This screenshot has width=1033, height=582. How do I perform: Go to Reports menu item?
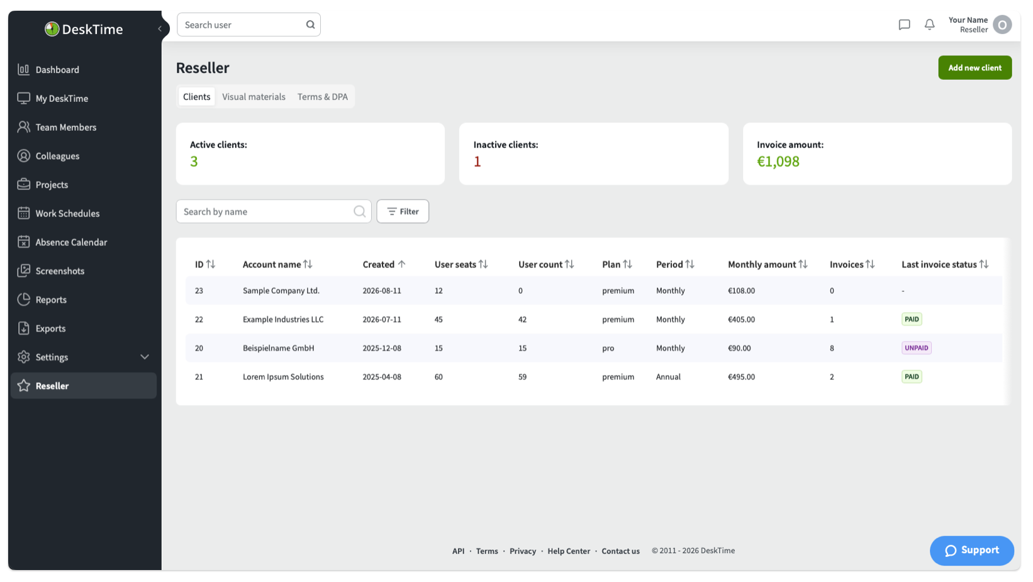84,299
